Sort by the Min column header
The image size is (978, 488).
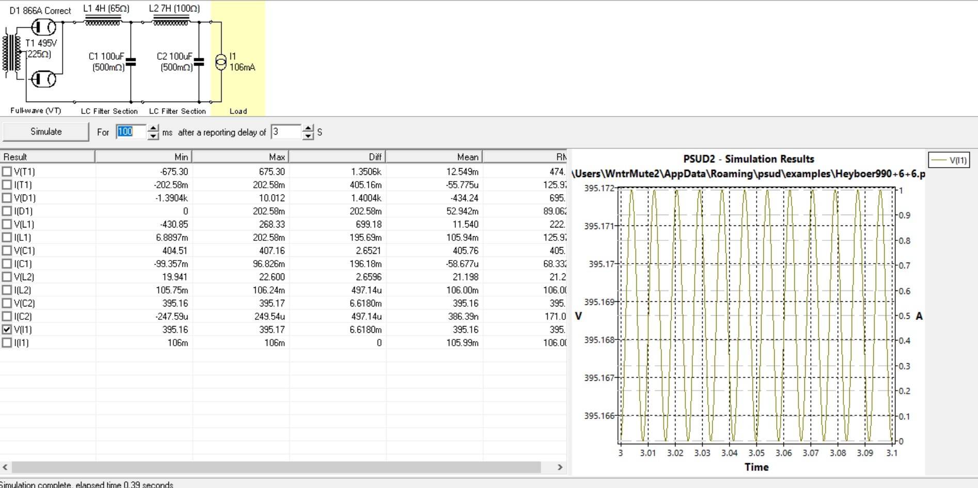click(144, 157)
